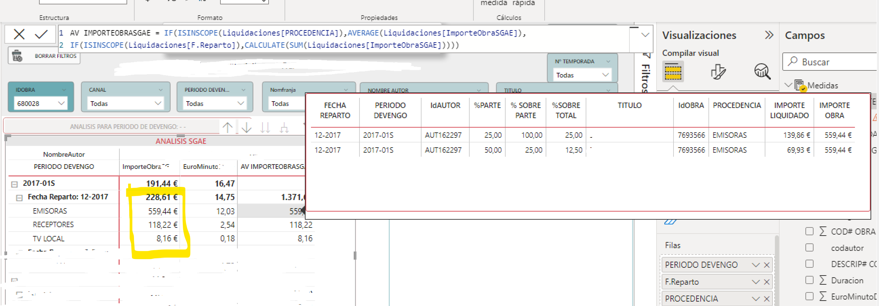Screen dimensions: 879x306
Task: Open the Filtros pane
Action: point(645,73)
